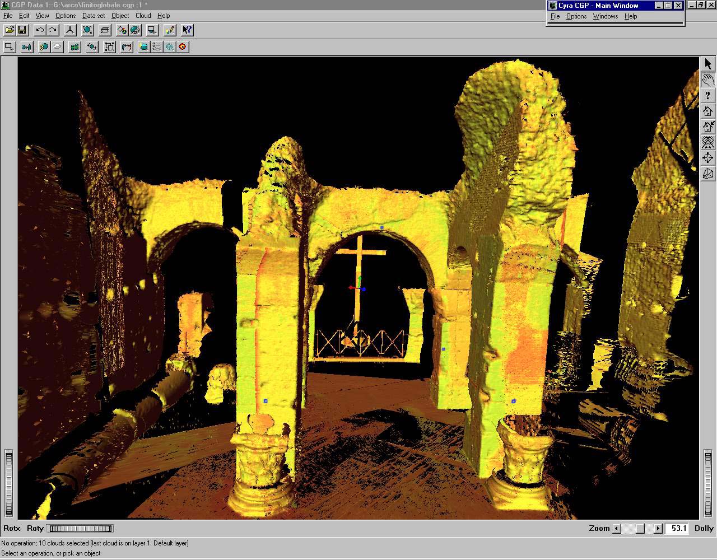Image resolution: width=717 pixels, height=560 pixels.
Task: Expand the Object menu
Action: tap(120, 16)
